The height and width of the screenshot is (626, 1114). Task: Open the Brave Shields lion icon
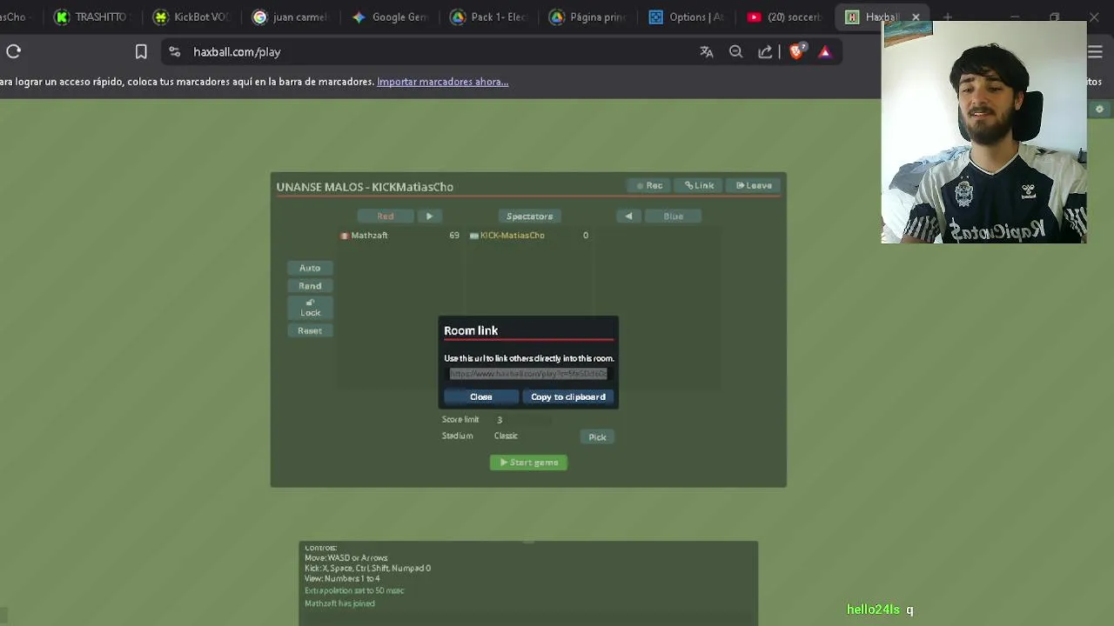(796, 52)
